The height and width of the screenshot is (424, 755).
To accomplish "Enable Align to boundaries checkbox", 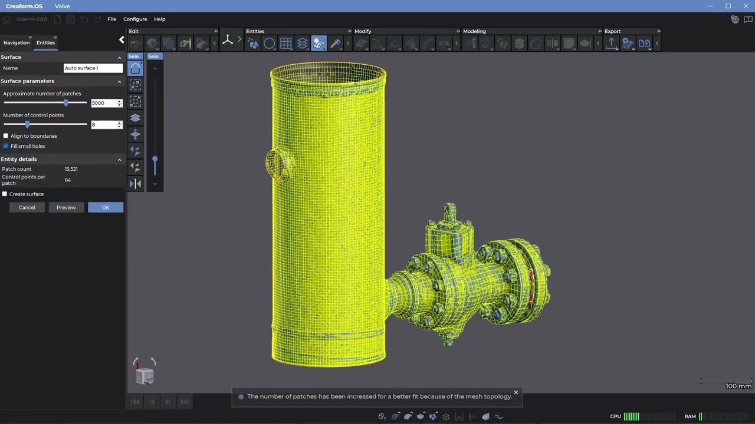I will 6,136.
